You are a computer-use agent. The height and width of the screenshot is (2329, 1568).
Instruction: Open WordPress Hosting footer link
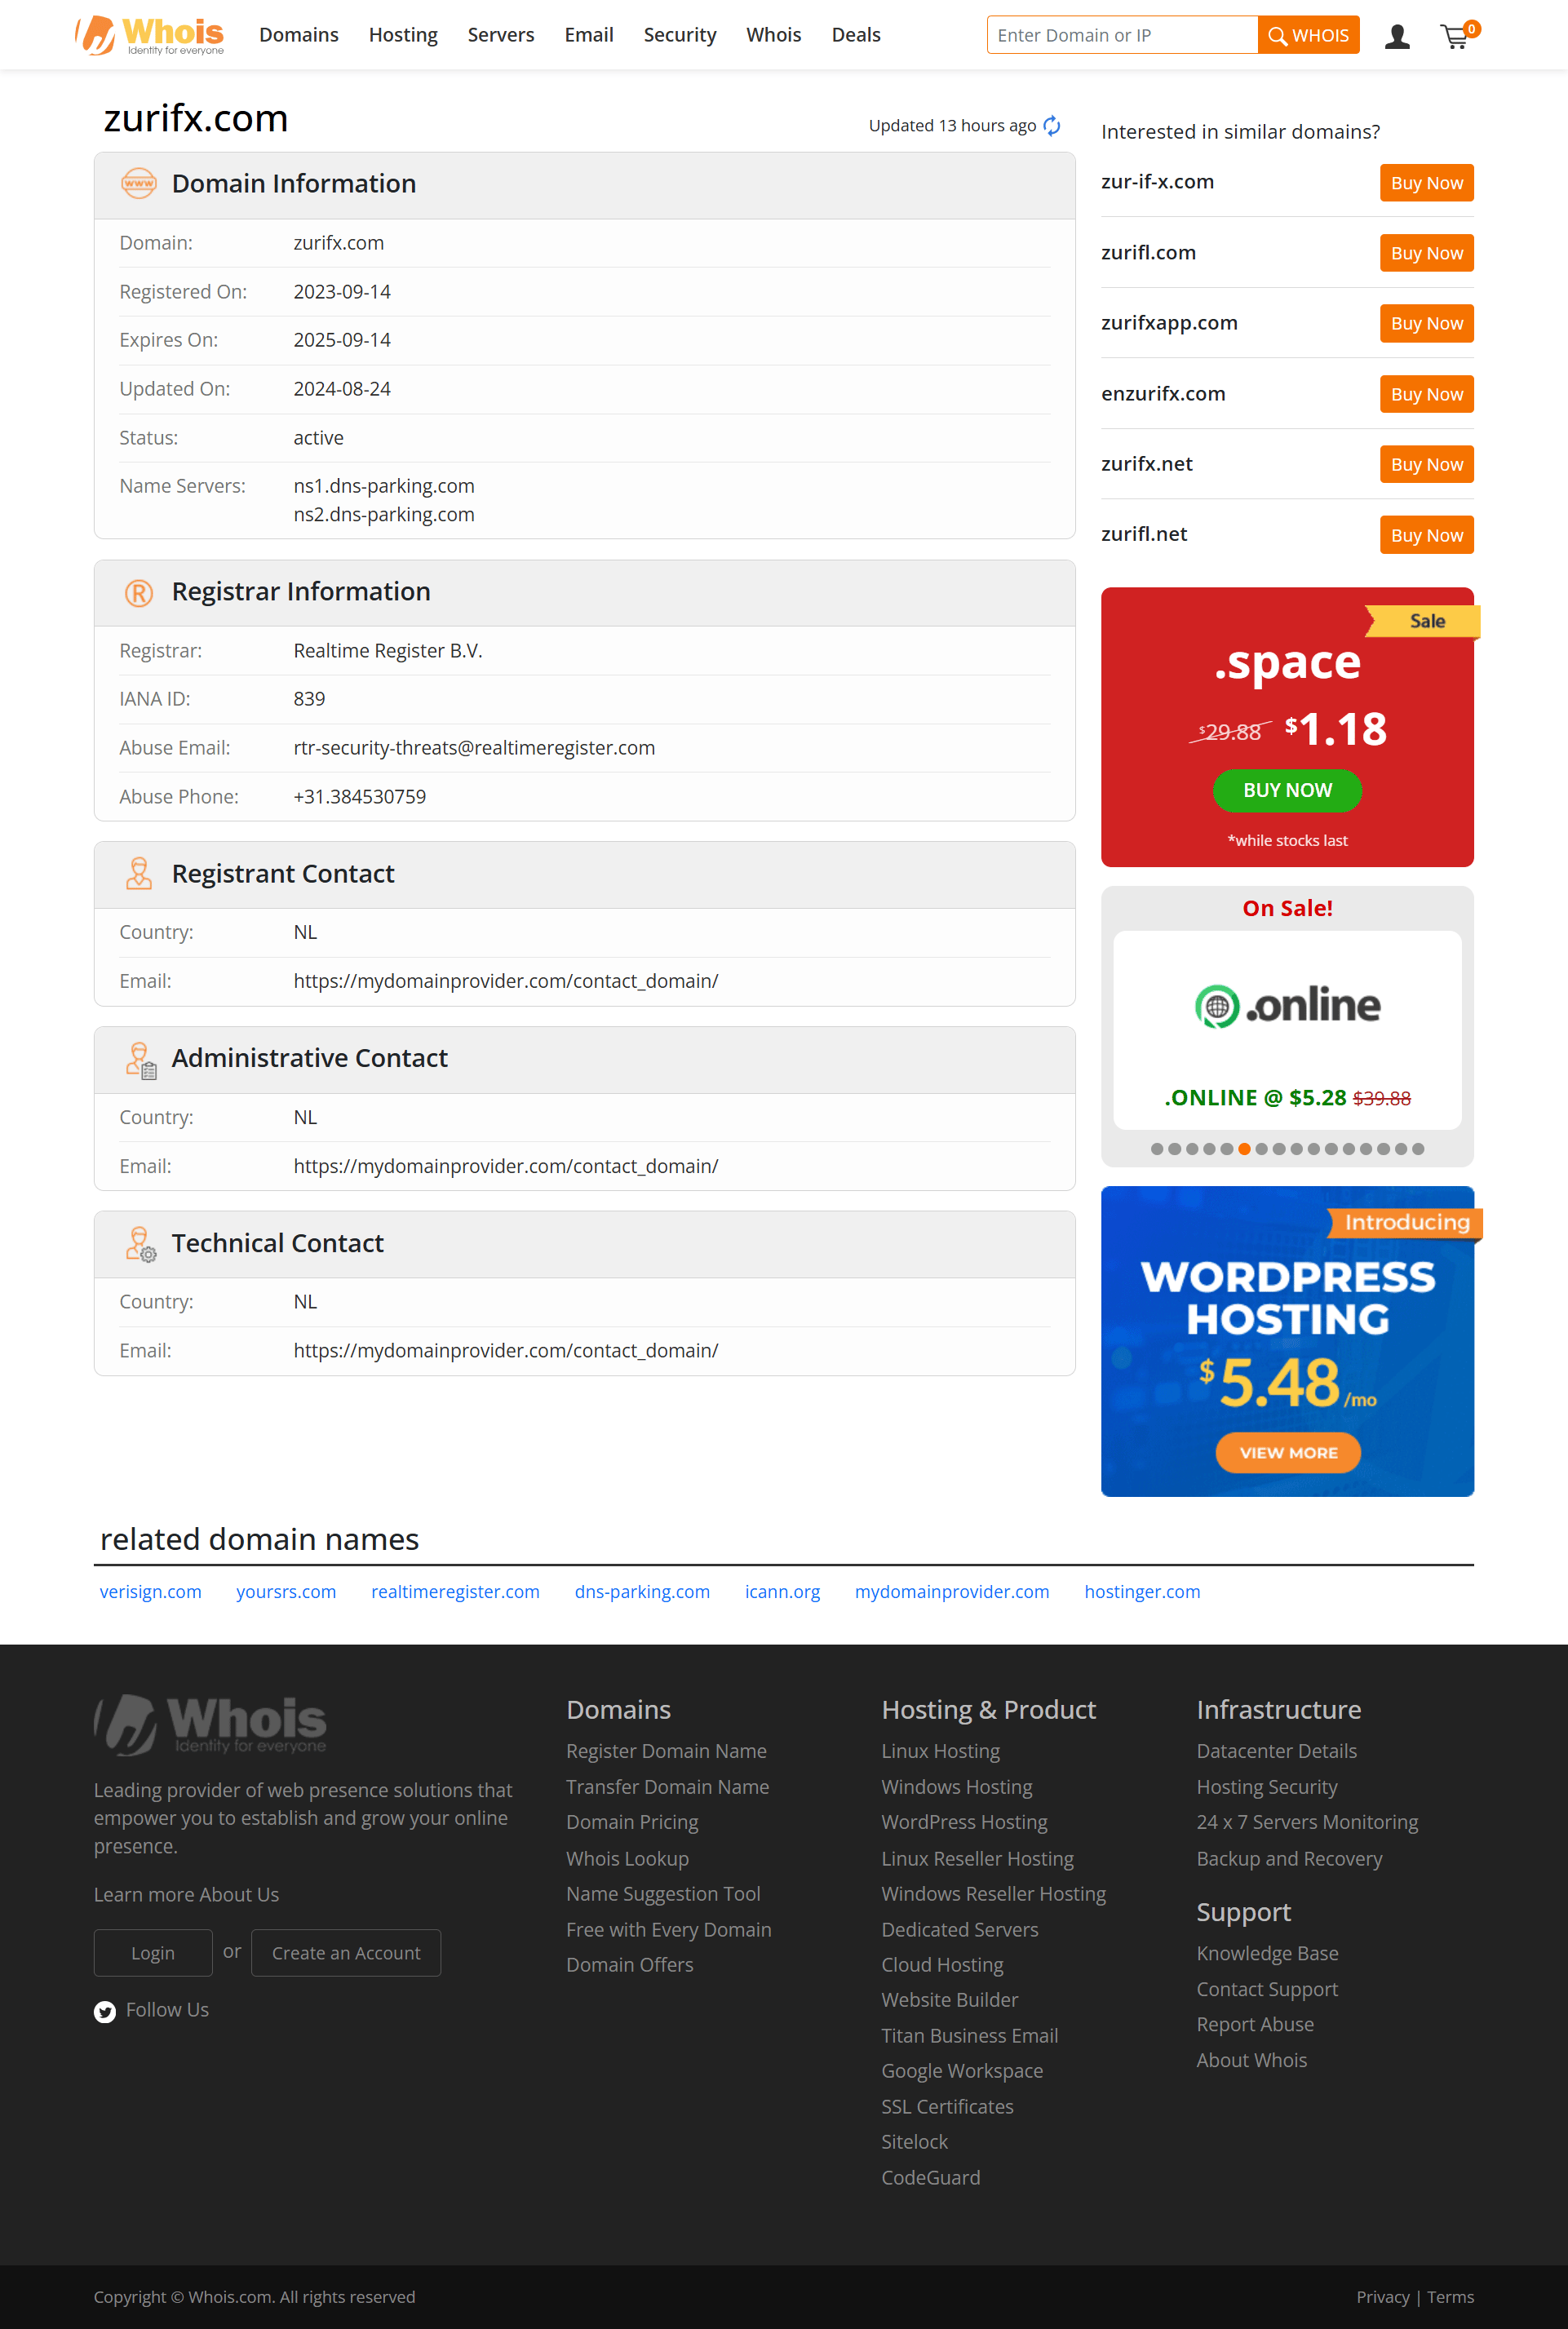click(x=964, y=1822)
